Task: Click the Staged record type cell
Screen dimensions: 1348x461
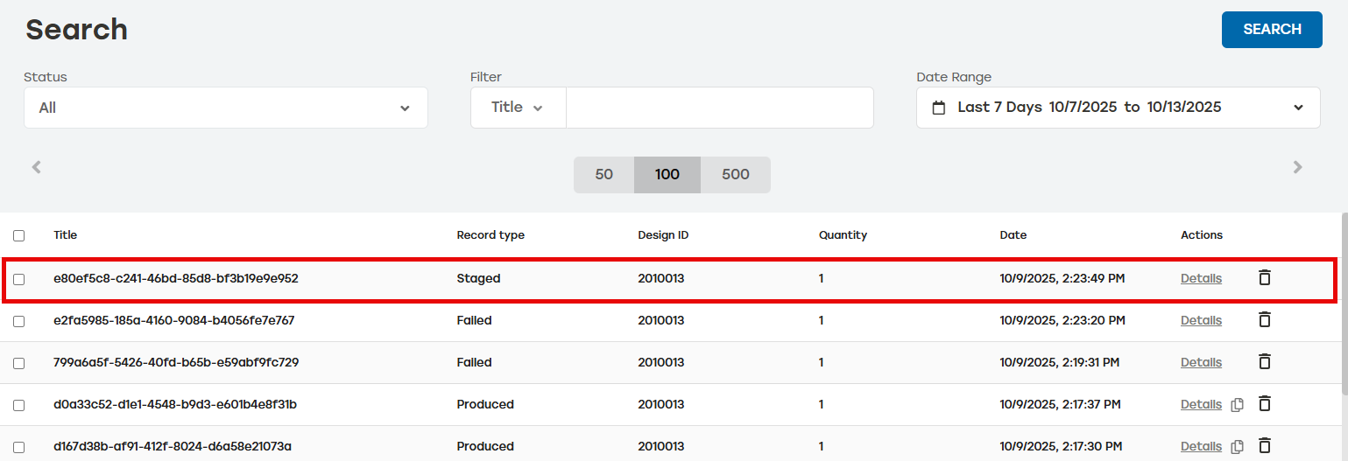Action: pos(478,278)
